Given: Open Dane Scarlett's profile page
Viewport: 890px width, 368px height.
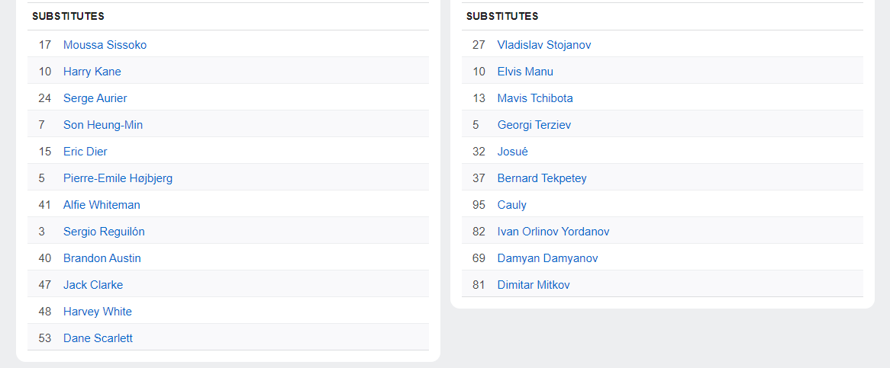Looking at the screenshot, I should pos(98,338).
